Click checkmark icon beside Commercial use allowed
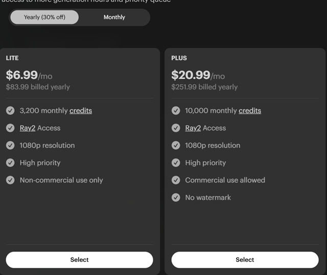Image resolution: width=327 pixels, height=275 pixels. (x=176, y=180)
